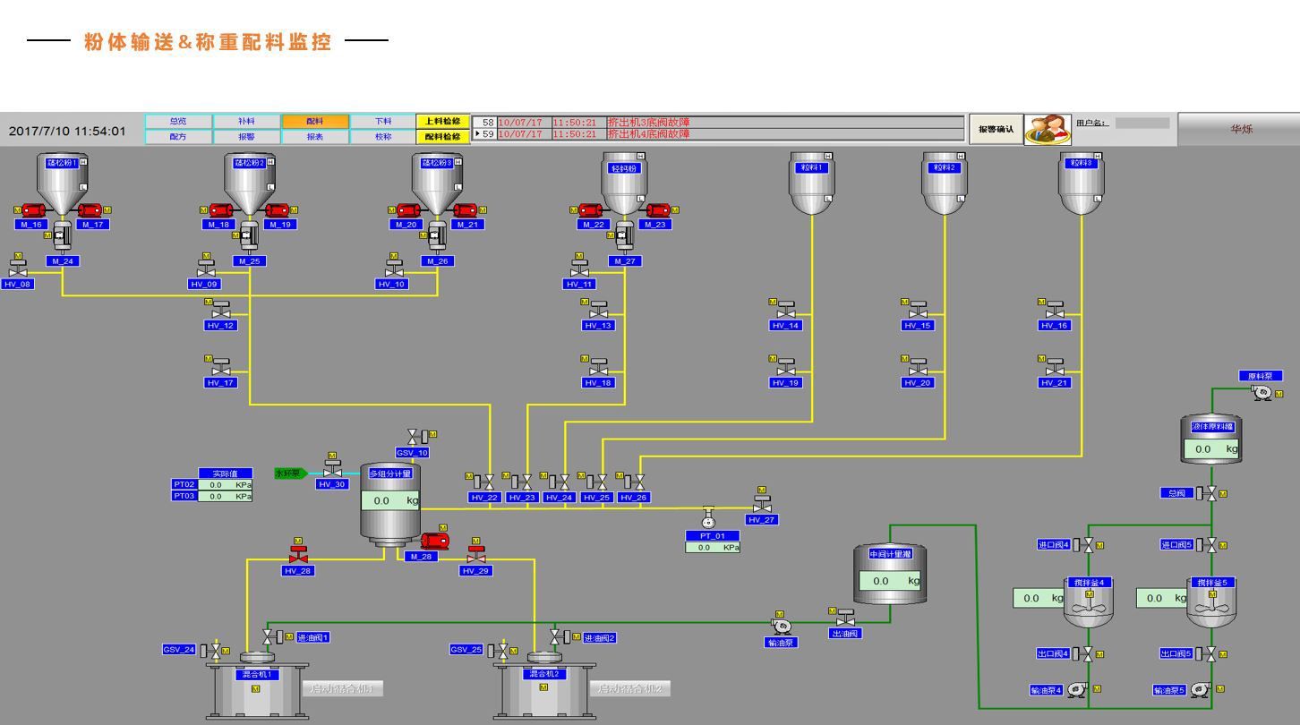1300x725 pixels.
Task: Click the red M_16 motor icon
Action: (34, 210)
